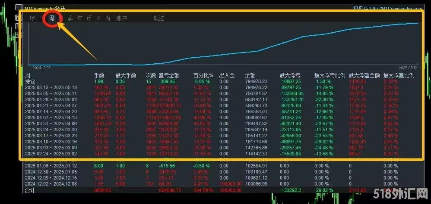Click the total lots value 8860.55
This screenshot has width=431, height=204.
[103, 190]
